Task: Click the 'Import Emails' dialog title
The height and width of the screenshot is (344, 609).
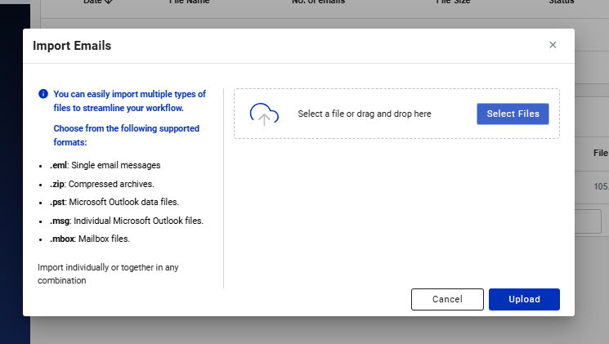Action: [x=72, y=46]
